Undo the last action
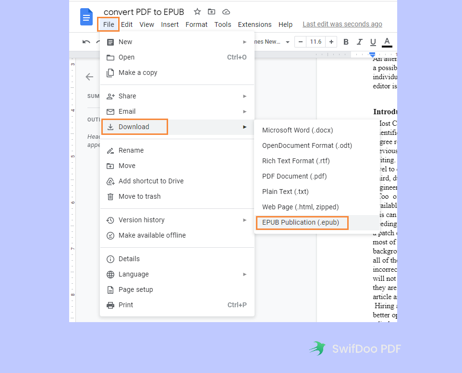Image resolution: width=462 pixels, height=373 pixels. (86, 42)
